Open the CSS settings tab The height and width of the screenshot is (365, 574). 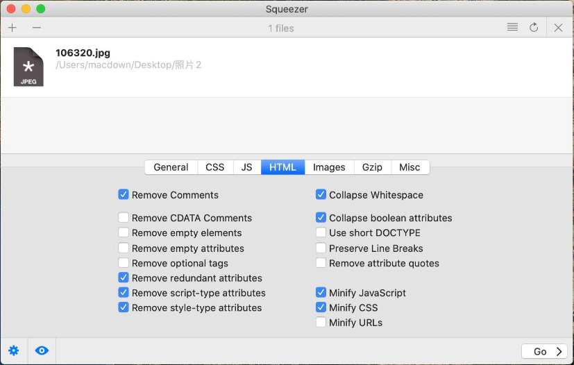pyautogui.click(x=215, y=167)
